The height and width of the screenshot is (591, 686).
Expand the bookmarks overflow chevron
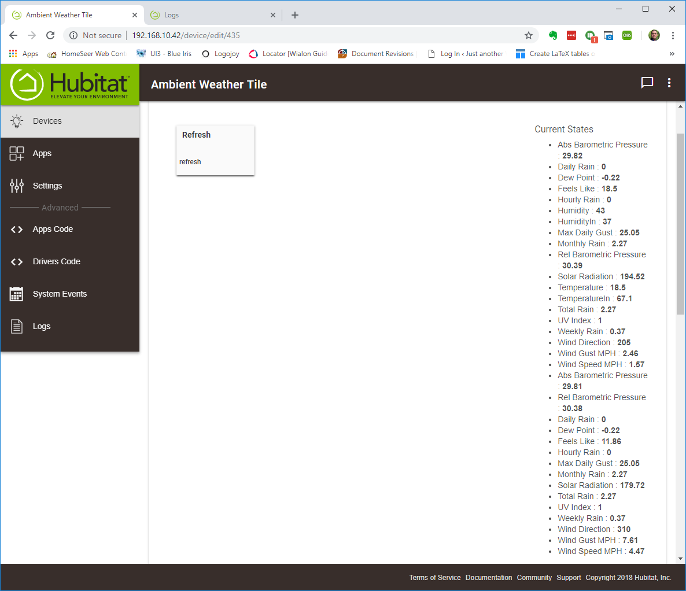click(672, 53)
